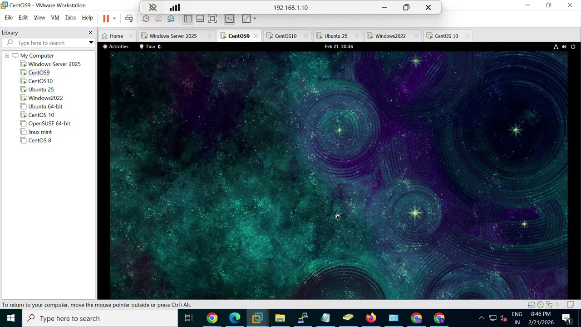
Task: Take a snapshot of this virtual machine
Action: [x=146, y=19]
